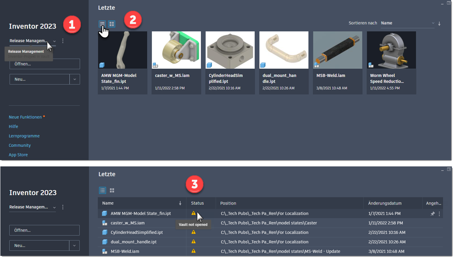
Task: Open dual_mount_handle.ipt thumbnail
Action: [284, 50]
